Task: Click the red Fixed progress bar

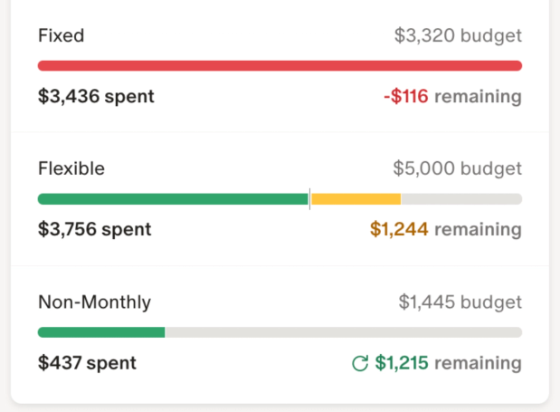Action: pos(280,65)
